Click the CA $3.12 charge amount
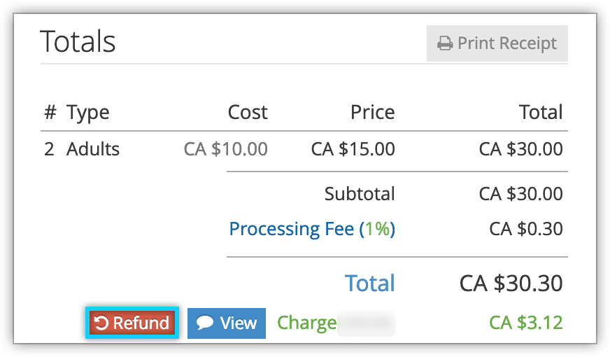Viewport: 610px width, 357px height. 525,323
